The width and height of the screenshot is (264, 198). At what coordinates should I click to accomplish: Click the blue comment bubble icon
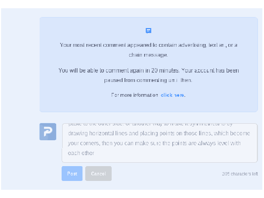148,31
